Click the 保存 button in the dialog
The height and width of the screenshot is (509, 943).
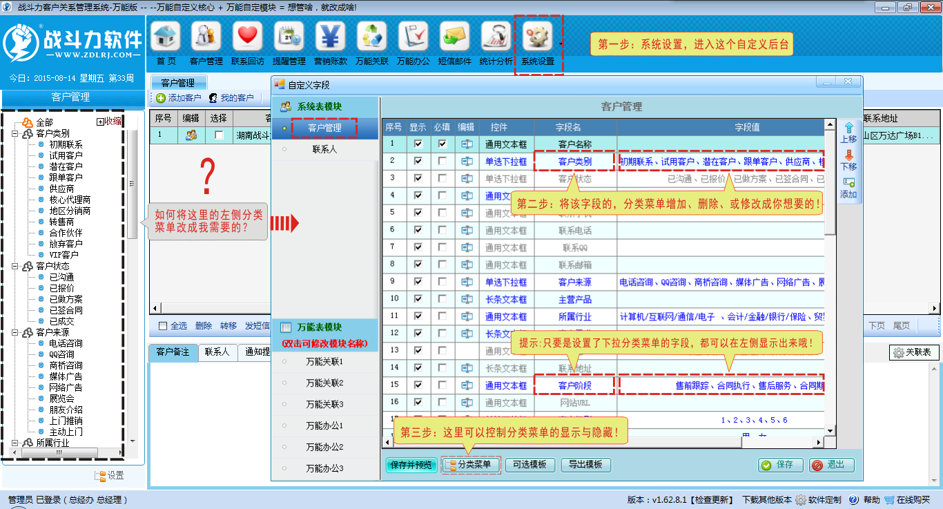tap(780, 465)
